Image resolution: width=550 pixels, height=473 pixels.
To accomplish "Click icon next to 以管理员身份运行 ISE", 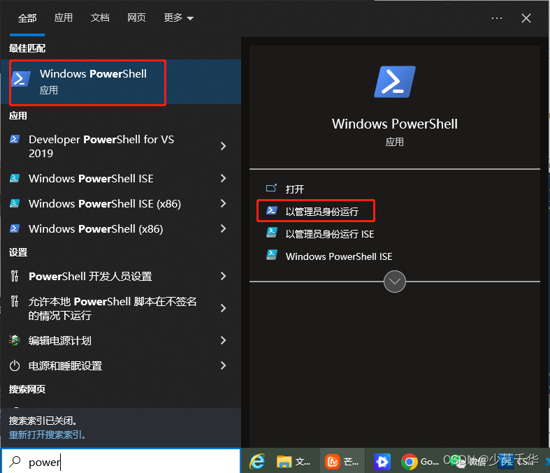I will tap(271, 233).
